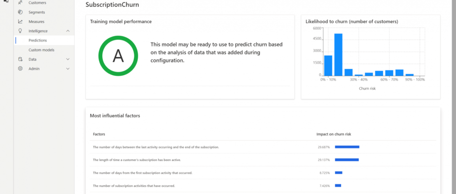The height and width of the screenshot is (194, 456).
Task: Click the Customers people icon
Action: [20, 2]
